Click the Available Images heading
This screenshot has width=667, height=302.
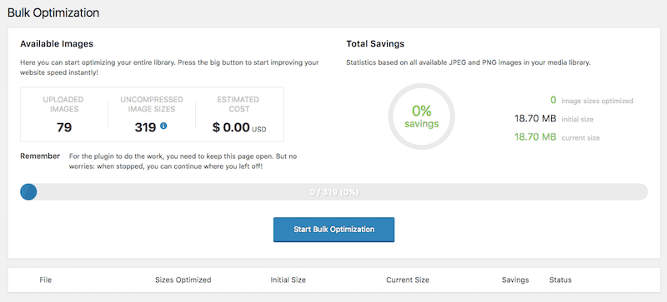tap(57, 43)
